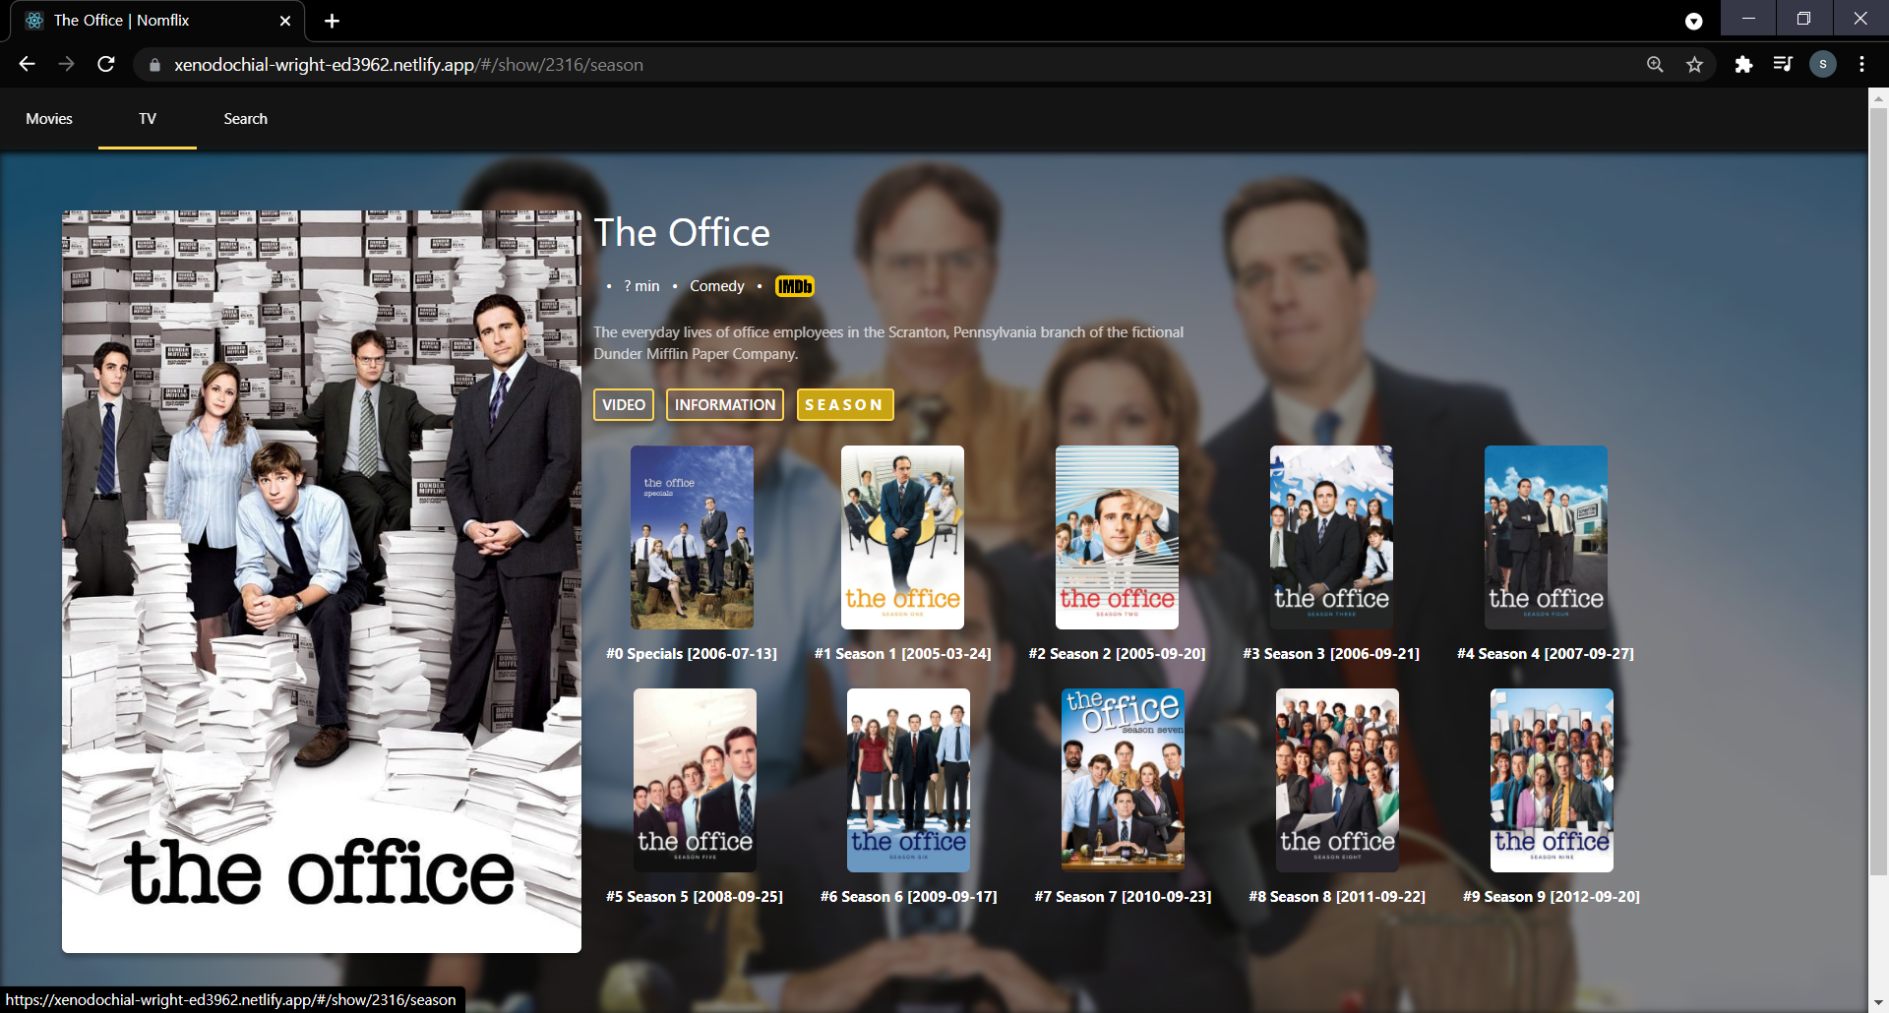
Task: Go to the Movies nav tab
Action: point(49,119)
